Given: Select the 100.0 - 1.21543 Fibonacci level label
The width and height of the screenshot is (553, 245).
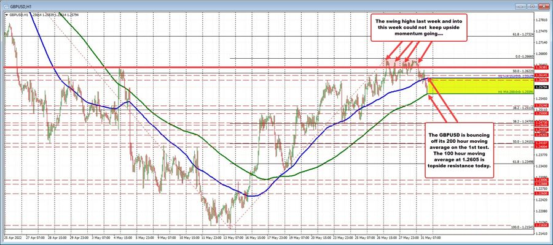Looking at the screenshot, I should 522,227.
